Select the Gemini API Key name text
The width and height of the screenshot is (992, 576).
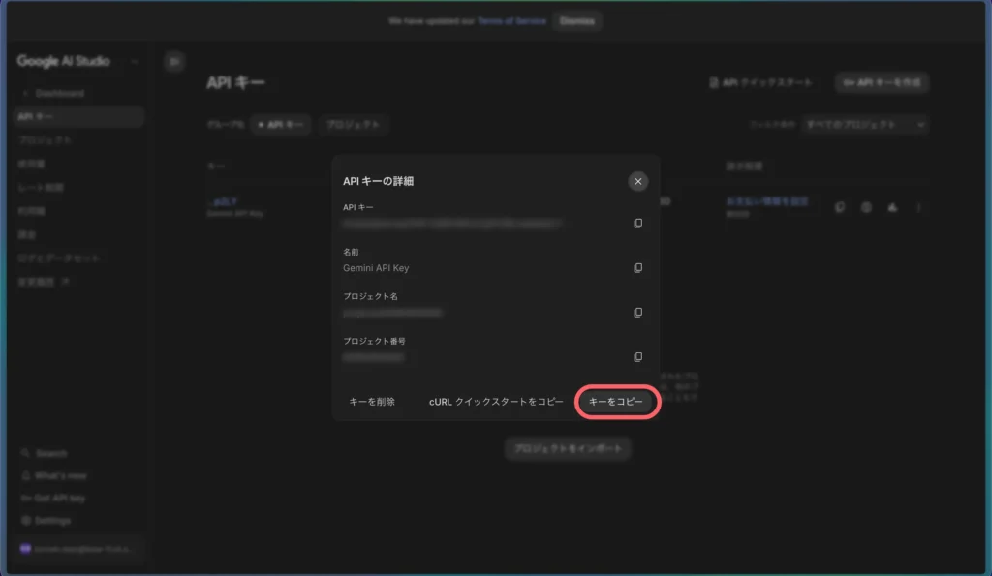[x=376, y=268]
